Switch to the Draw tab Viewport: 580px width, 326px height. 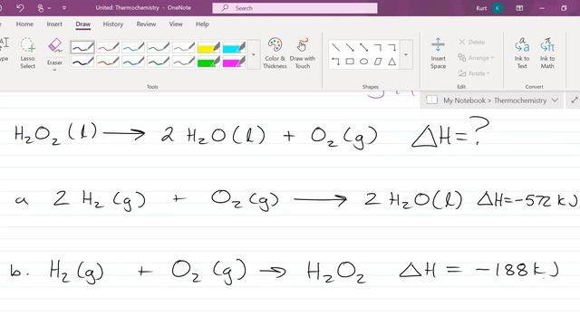(83, 24)
